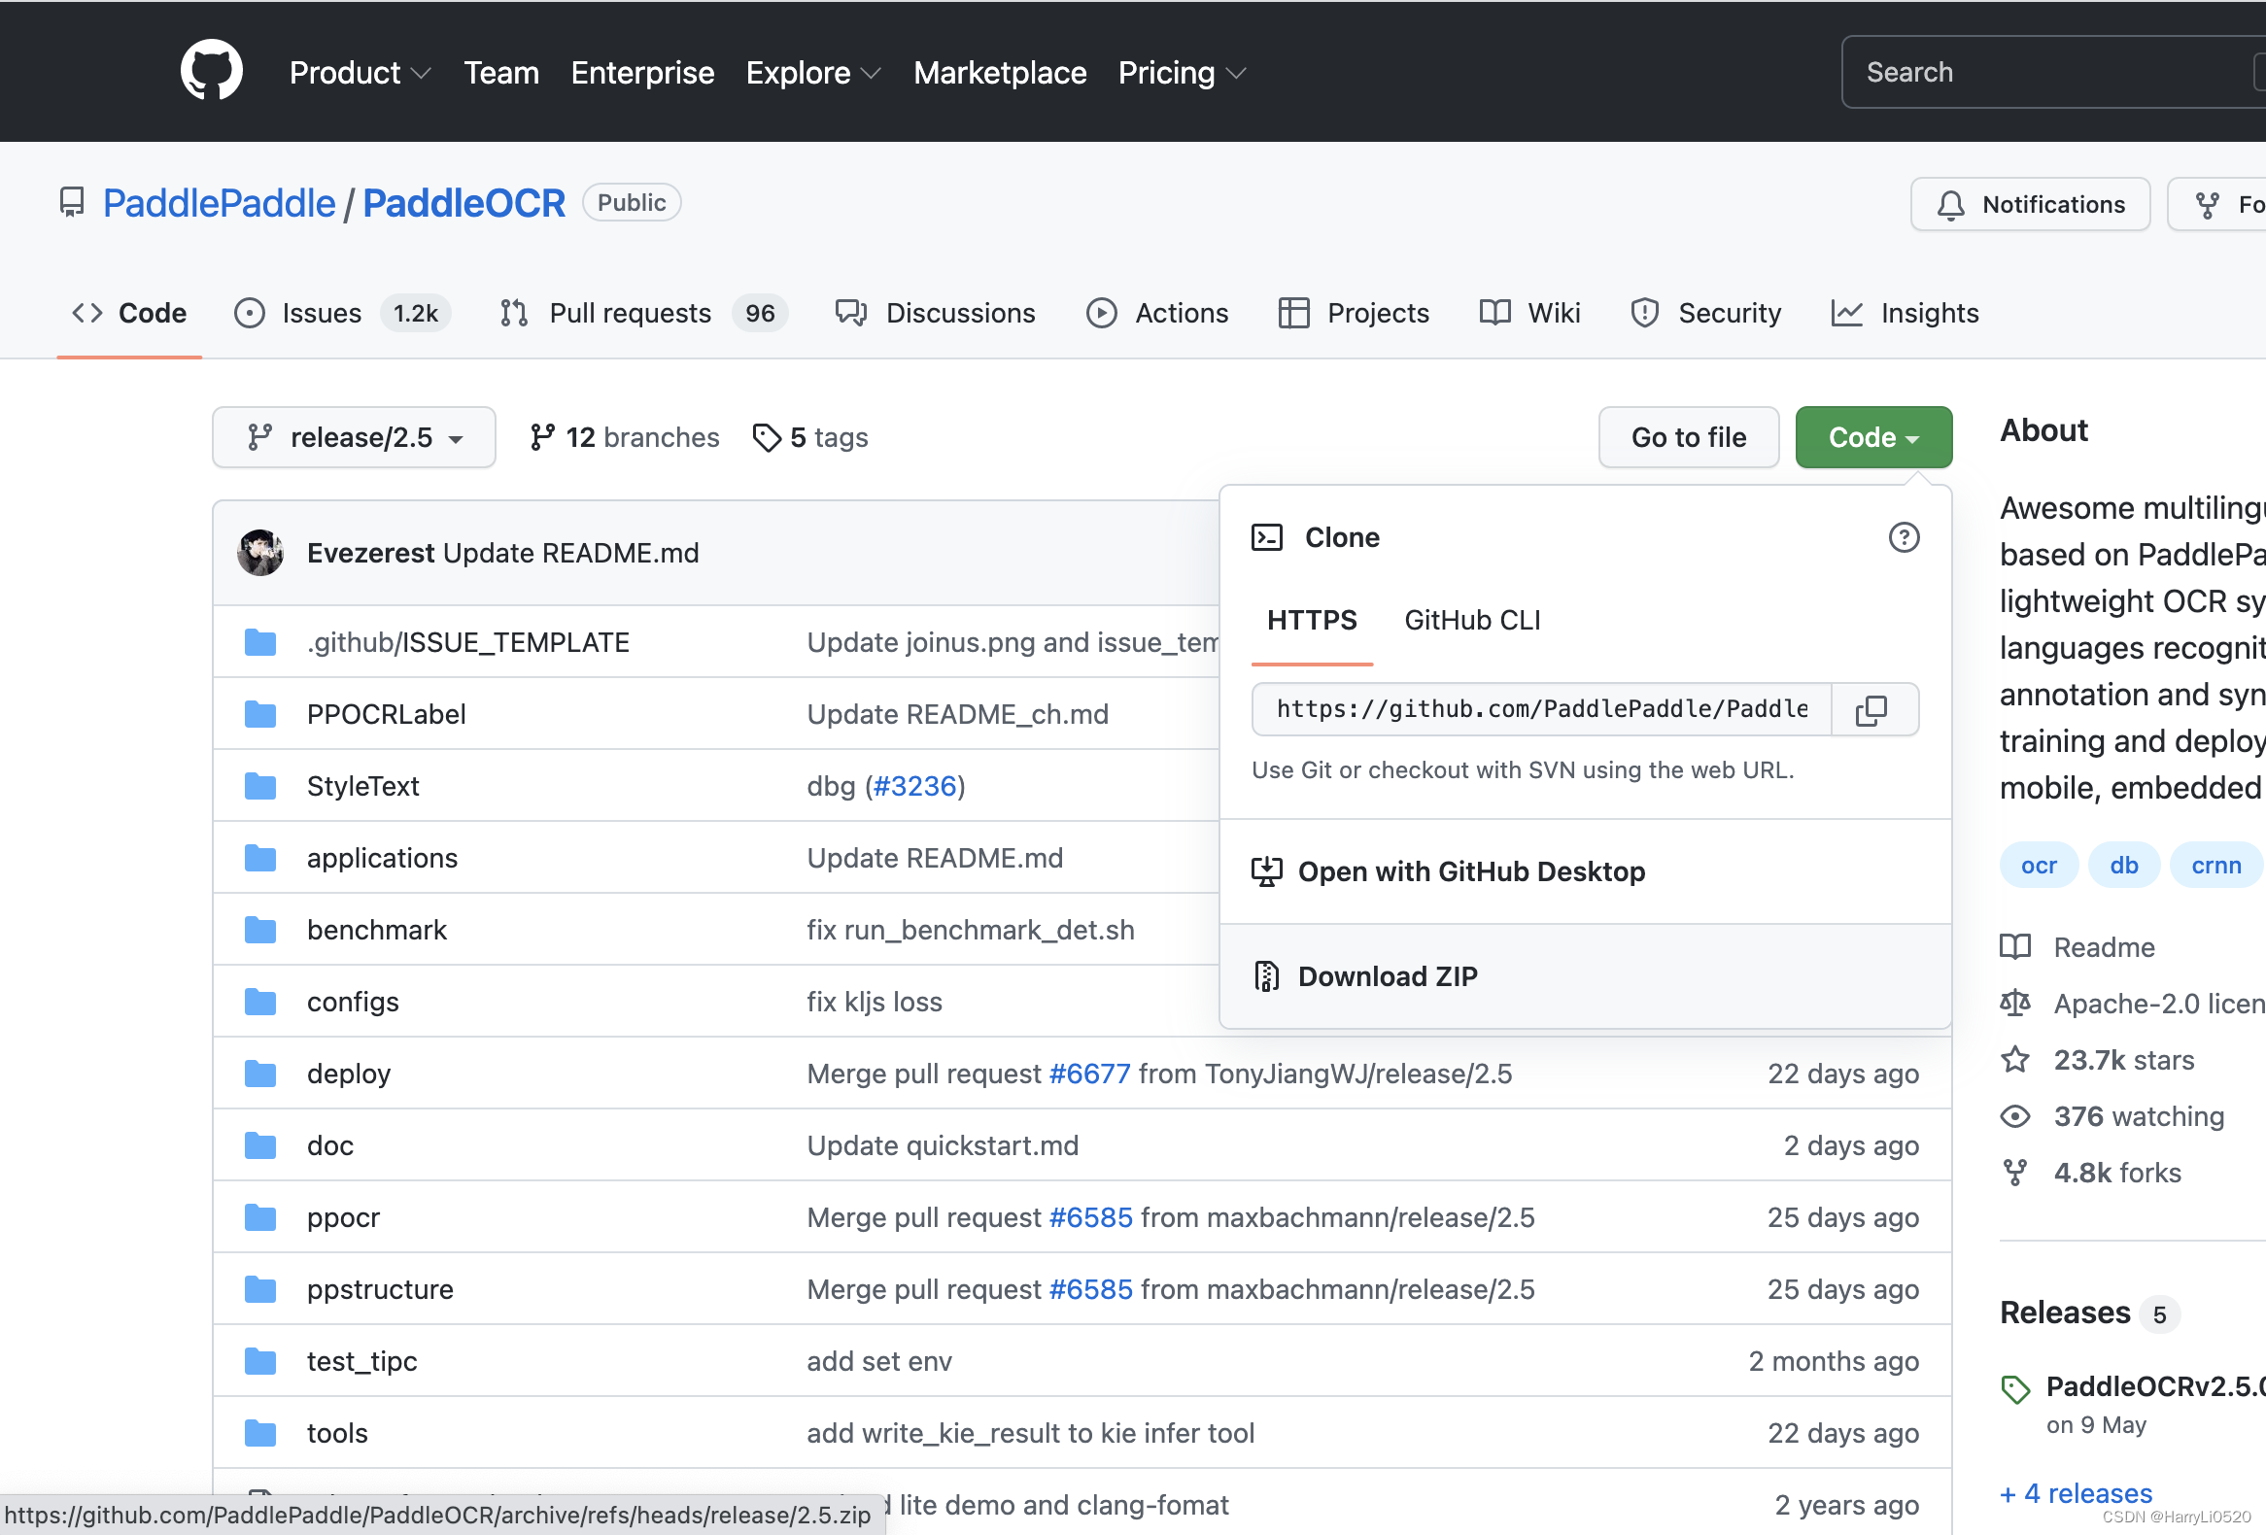Click the clone help question mark icon
This screenshot has height=1535, width=2266.
(x=1903, y=537)
